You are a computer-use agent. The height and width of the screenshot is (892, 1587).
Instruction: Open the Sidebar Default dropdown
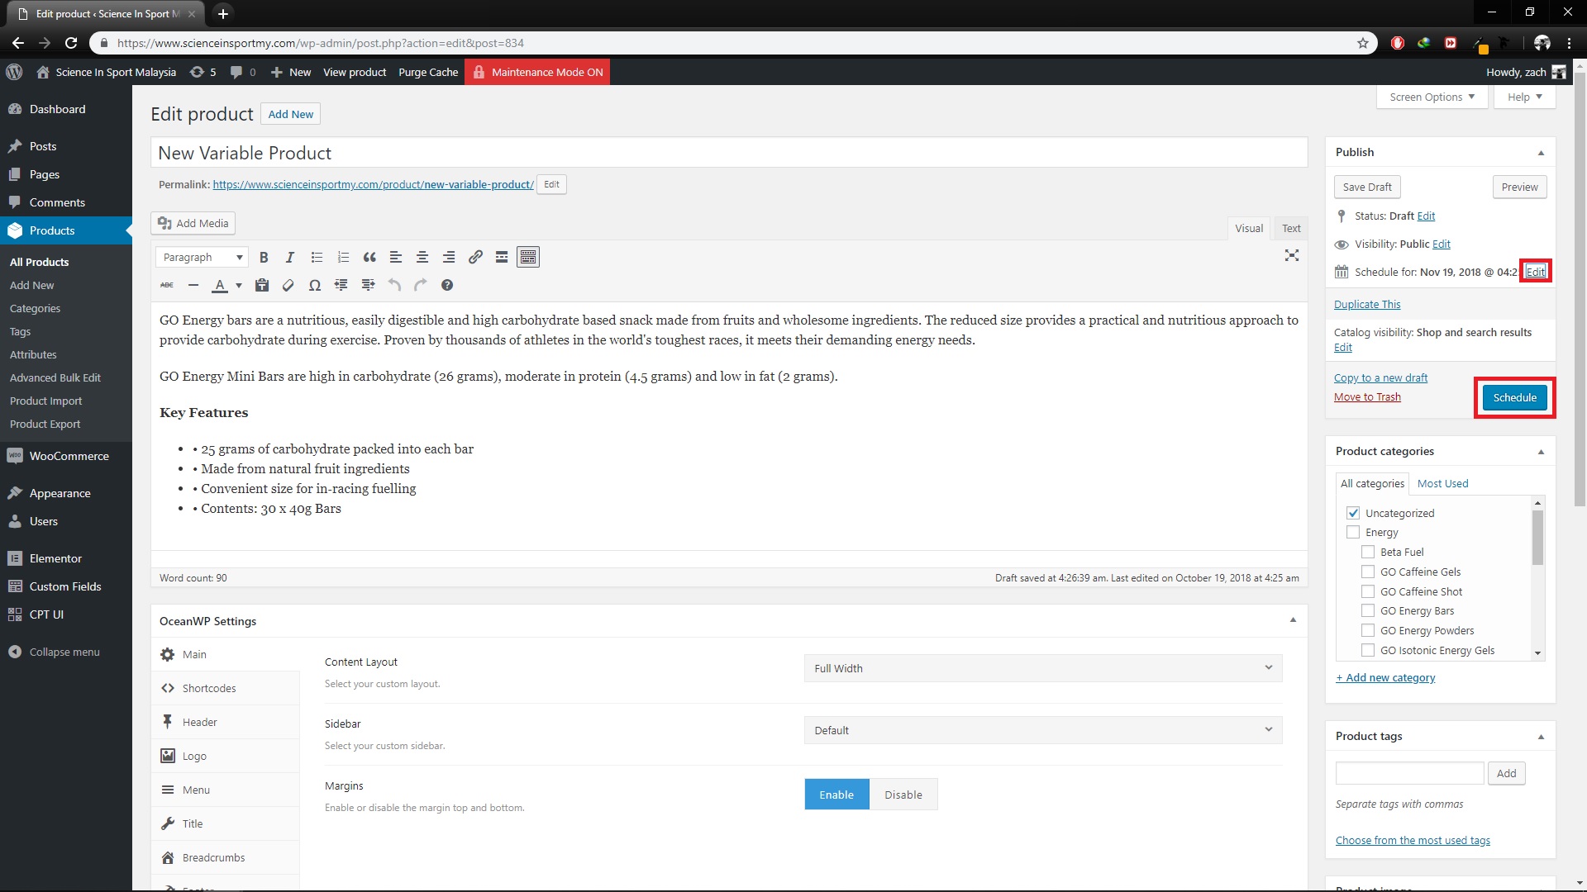click(1043, 730)
